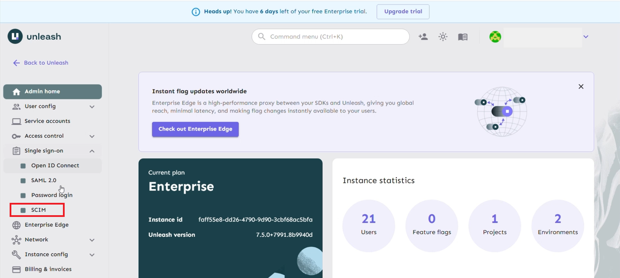This screenshot has height=278, width=620.
Task: Click the Instant flag updates worldwide title
Action: (x=199, y=91)
